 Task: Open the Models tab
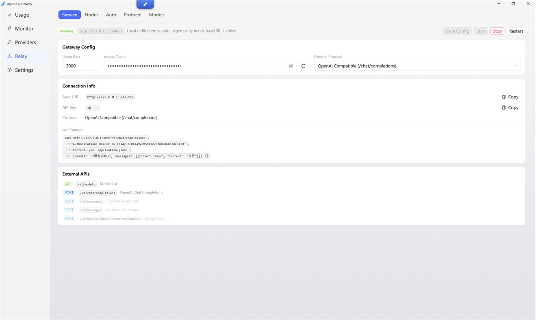[x=156, y=15]
